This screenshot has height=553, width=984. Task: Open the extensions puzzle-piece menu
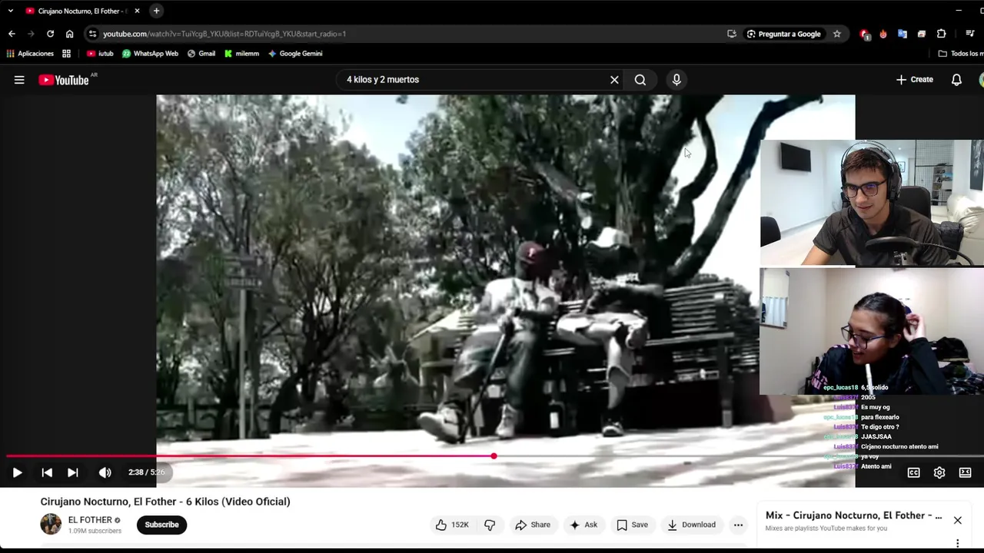tap(941, 34)
